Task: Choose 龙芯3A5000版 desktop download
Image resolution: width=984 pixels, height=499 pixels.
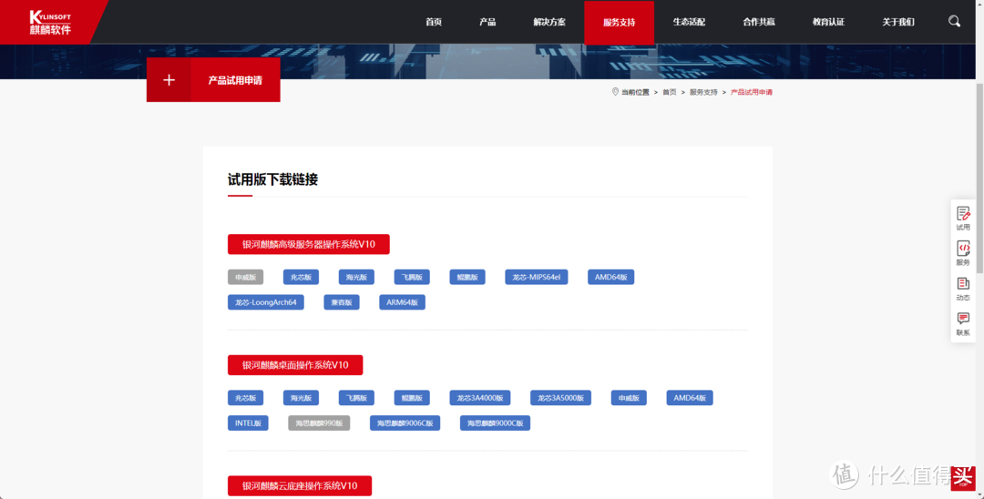Action: tap(560, 398)
